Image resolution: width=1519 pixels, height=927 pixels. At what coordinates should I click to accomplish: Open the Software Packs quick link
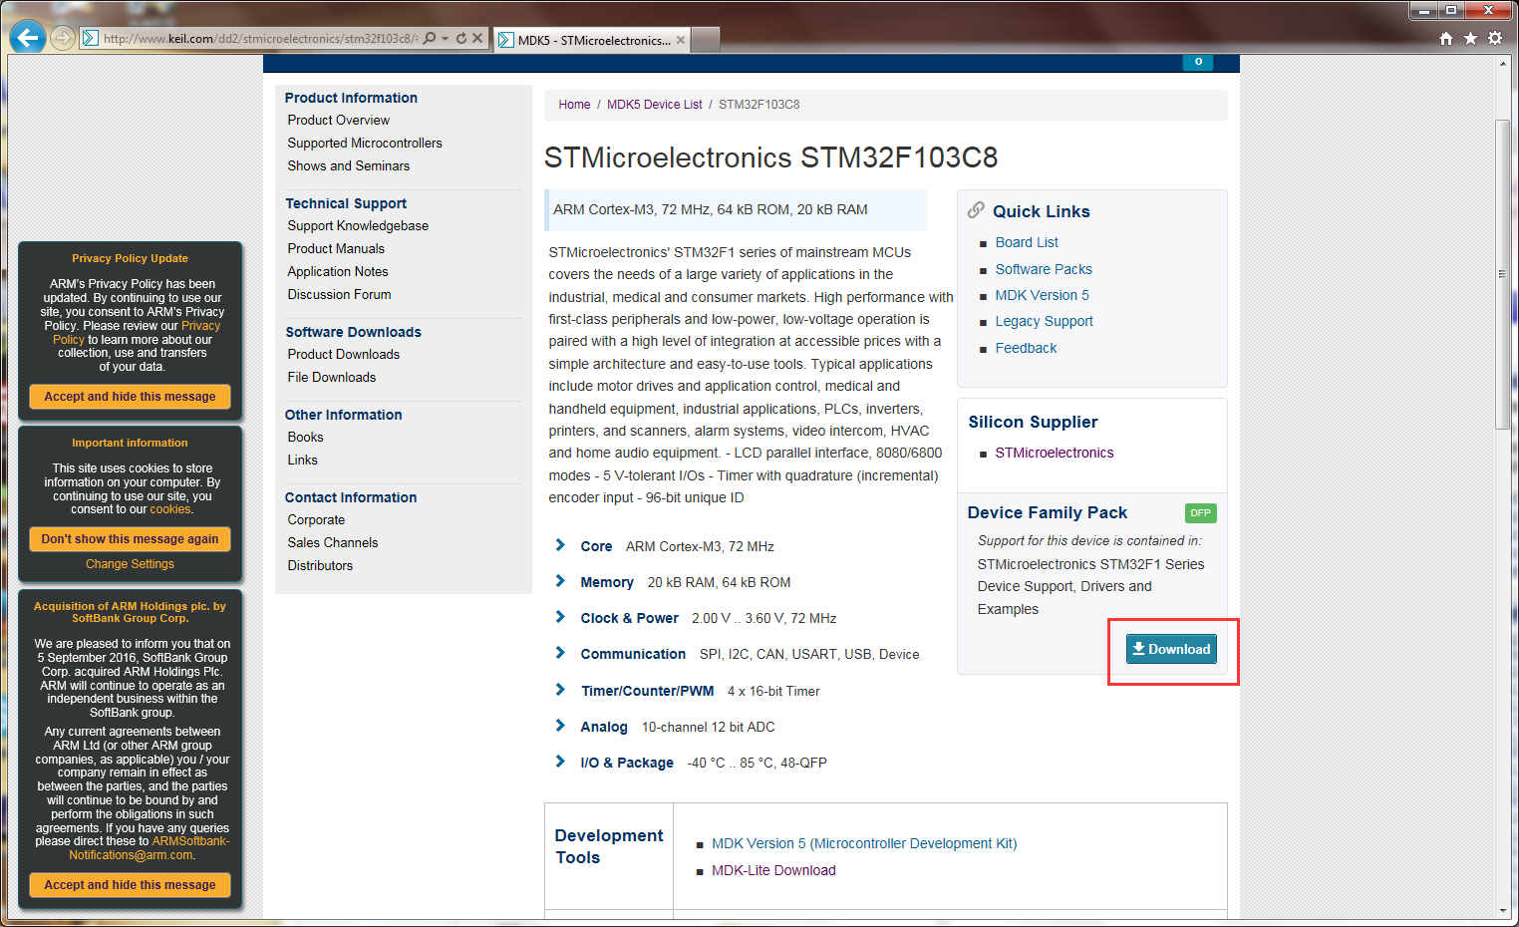(1044, 269)
